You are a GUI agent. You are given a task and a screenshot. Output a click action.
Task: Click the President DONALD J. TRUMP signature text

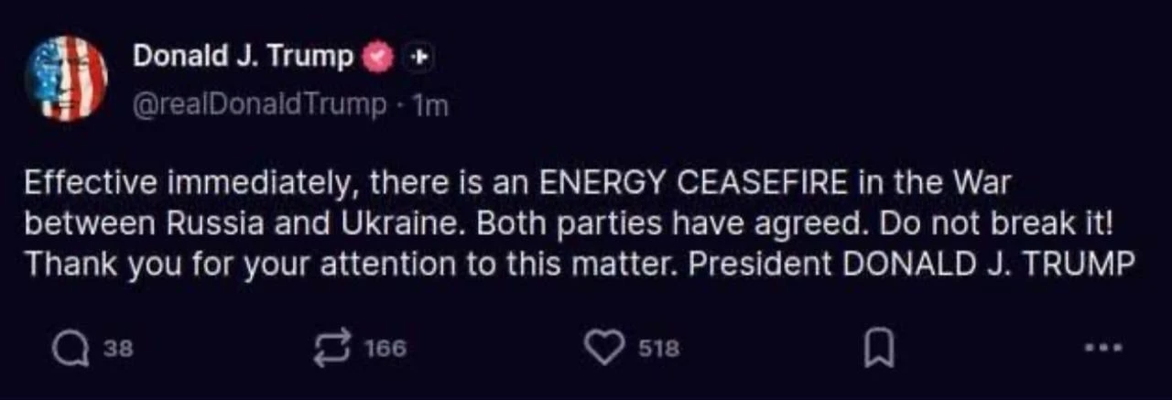click(x=912, y=265)
